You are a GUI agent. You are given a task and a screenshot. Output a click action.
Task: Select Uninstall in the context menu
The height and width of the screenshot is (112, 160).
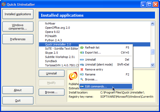(x=106, y=60)
